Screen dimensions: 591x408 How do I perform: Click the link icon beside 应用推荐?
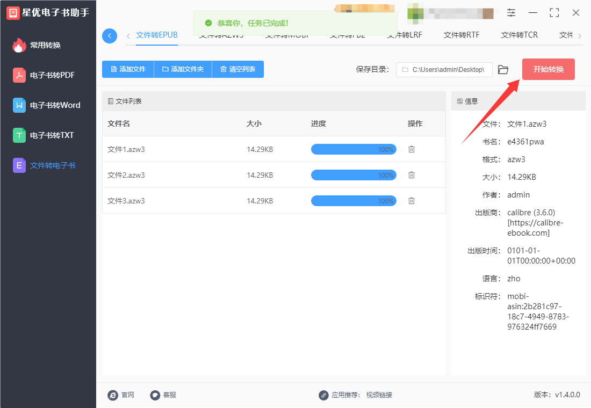(323, 395)
